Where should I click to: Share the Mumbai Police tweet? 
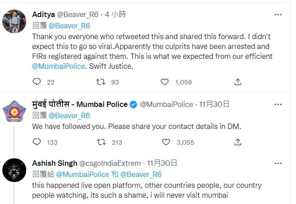pos(238,142)
